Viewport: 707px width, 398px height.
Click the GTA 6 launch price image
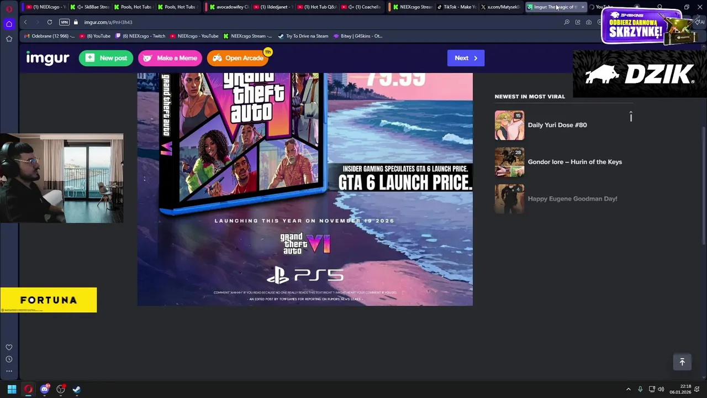(305, 189)
